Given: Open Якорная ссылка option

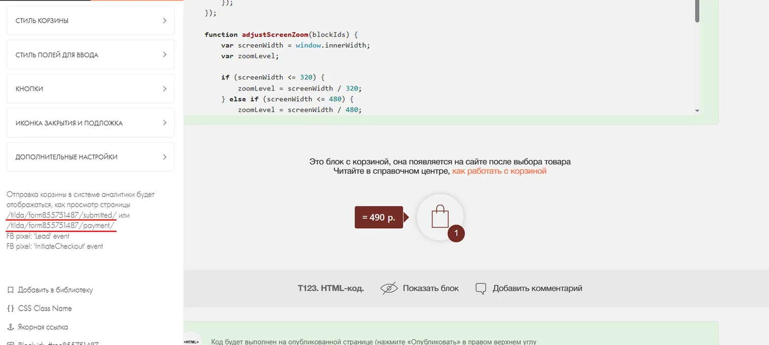Looking at the screenshot, I should [43, 327].
